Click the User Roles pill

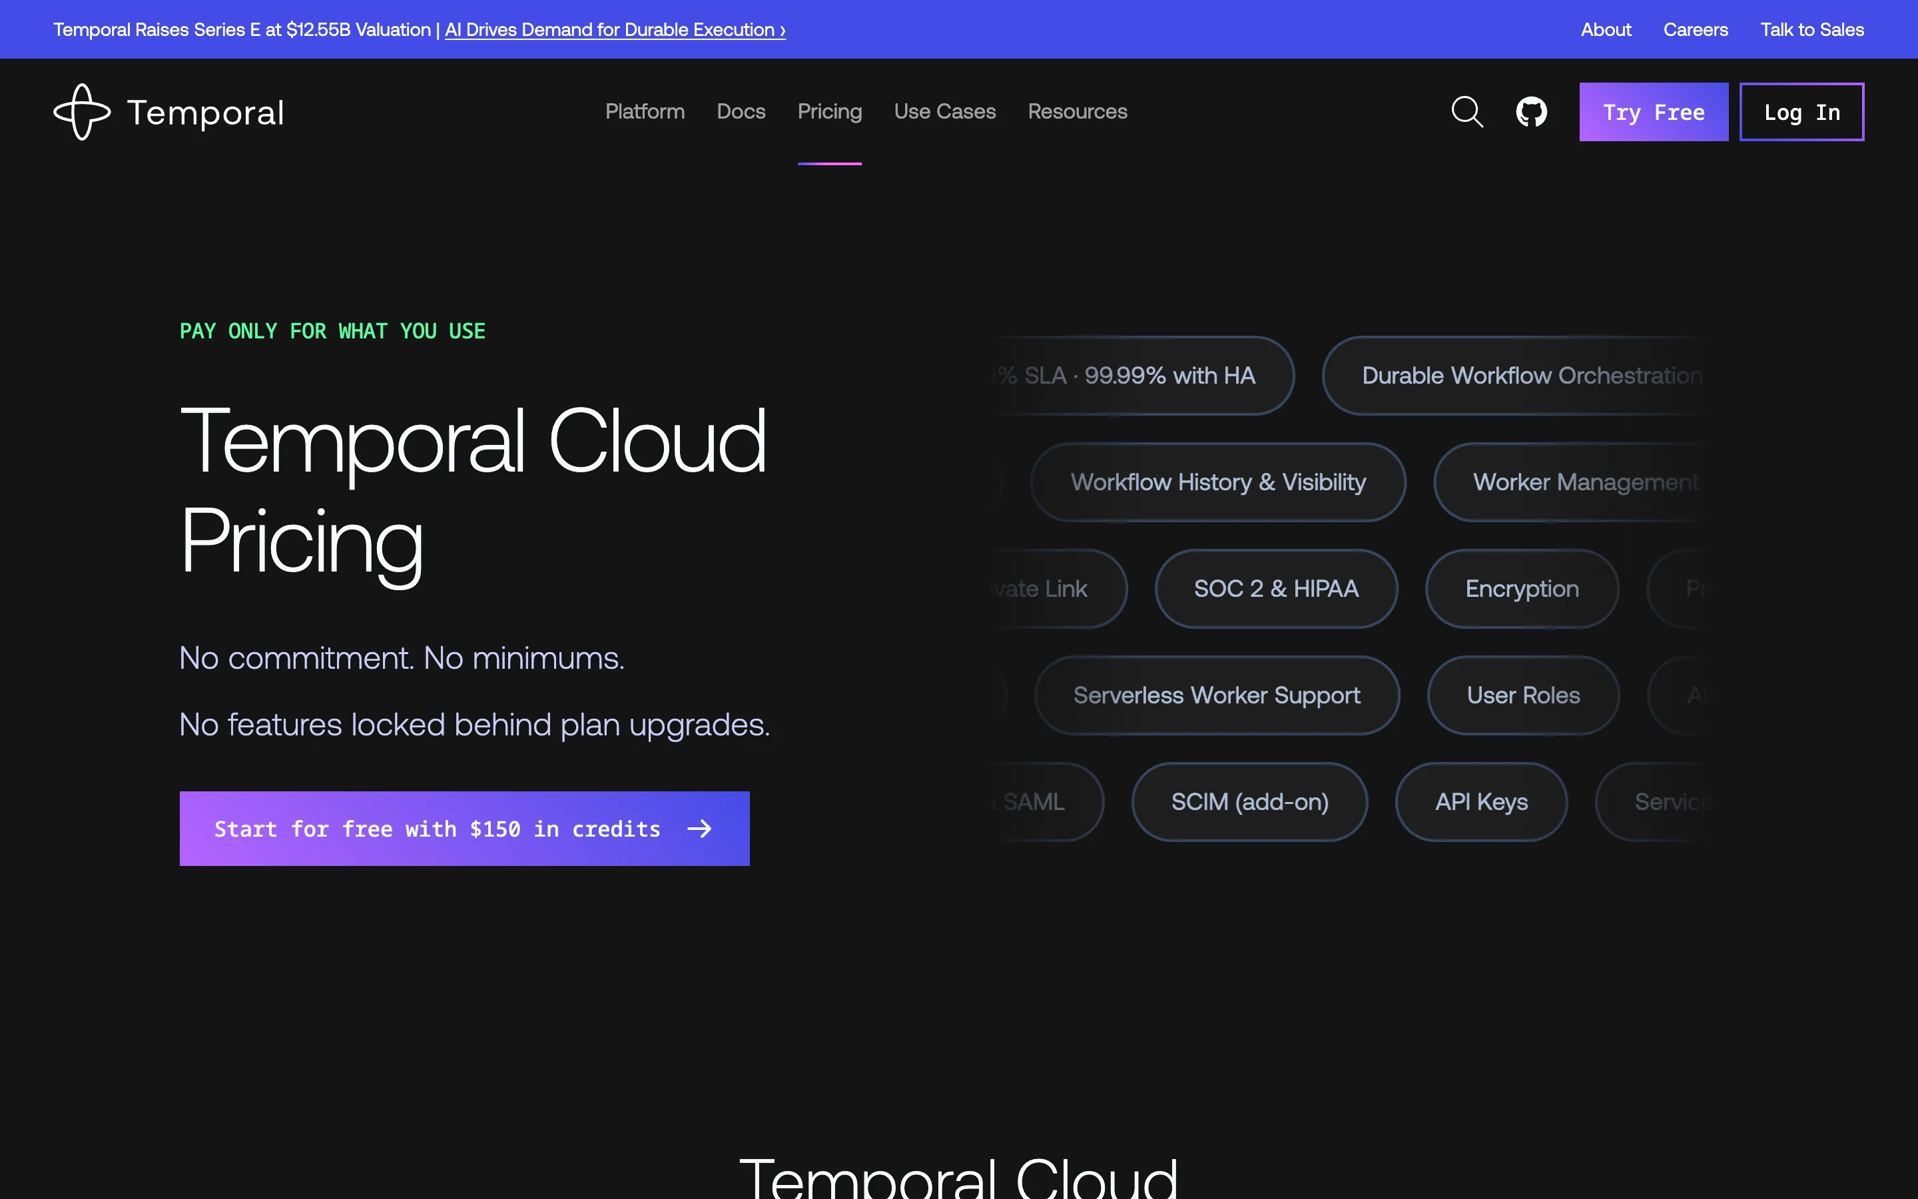click(1523, 695)
